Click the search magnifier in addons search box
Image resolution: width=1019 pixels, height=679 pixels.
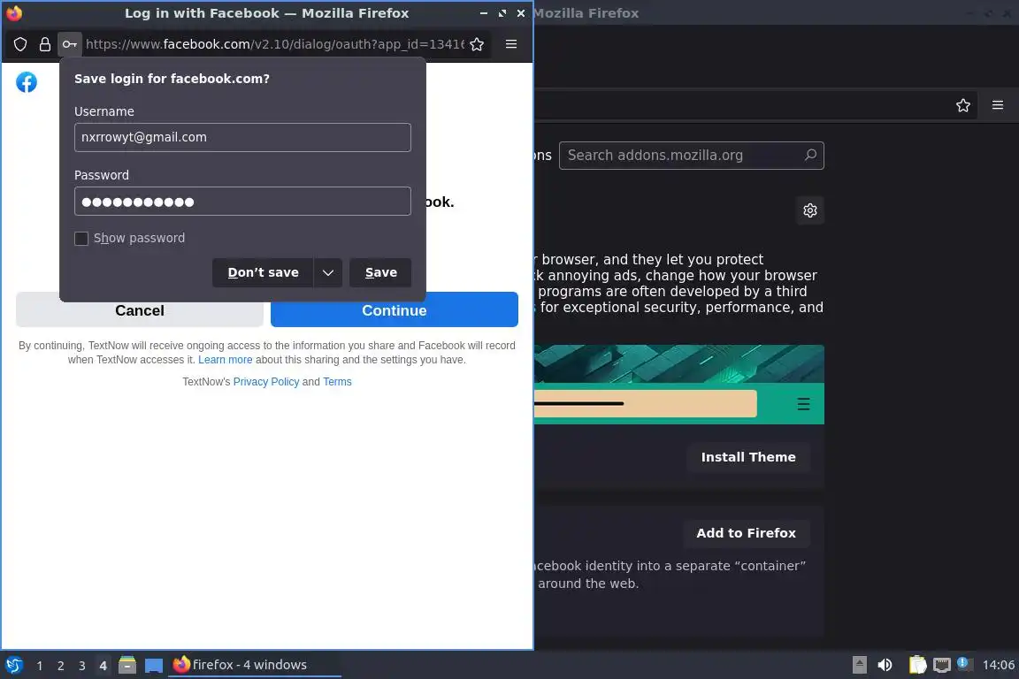click(x=810, y=156)
